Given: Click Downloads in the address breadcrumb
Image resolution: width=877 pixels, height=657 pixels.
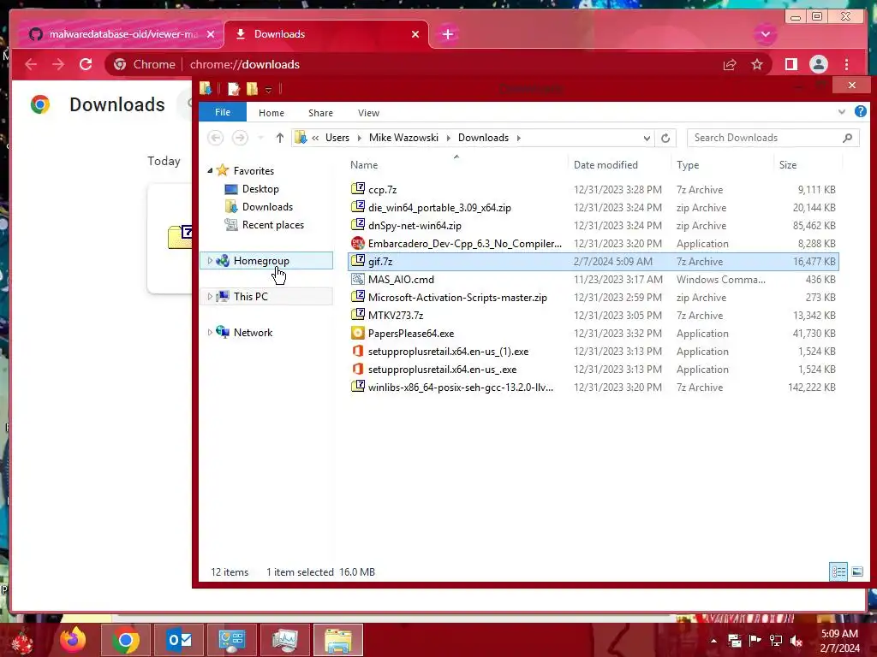Looking at the screenshot, I should point(483,138).
